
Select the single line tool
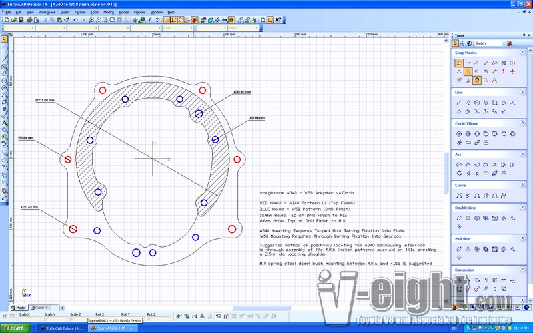(459, 103)
